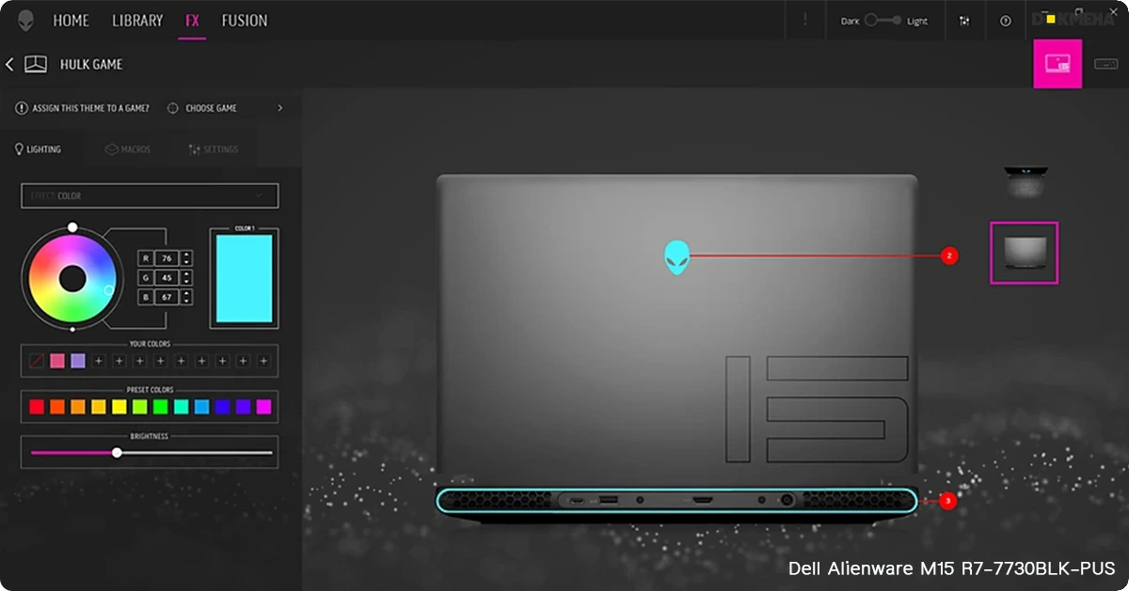The image size is (1129, 591).
Task: Click the B value field showing 67
Action: tap(166, 297)
